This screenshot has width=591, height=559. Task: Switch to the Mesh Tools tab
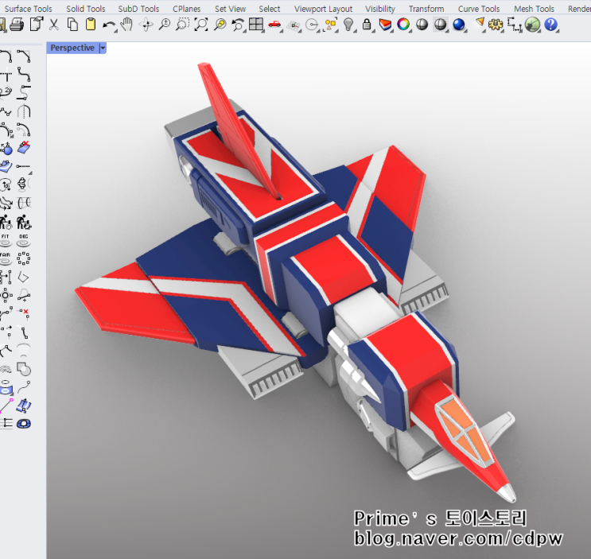coord(534,8)
